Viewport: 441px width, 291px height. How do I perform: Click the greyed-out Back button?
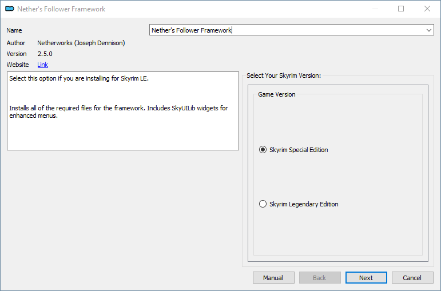click(320, 278)
